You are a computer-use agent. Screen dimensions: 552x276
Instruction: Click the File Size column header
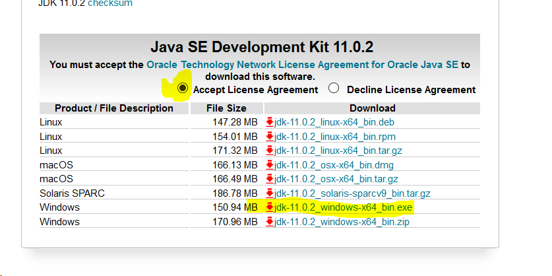point(226,108)
